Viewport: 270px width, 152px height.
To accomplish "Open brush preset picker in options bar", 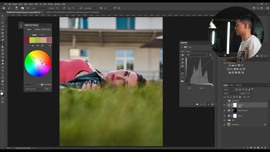I will 16,8.
